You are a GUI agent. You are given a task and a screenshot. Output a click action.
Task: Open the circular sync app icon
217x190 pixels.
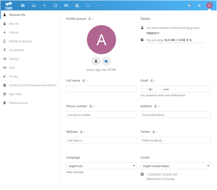tap(87, 5)
